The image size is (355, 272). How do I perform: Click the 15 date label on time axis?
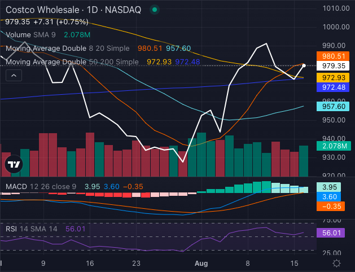click(x=294, y=264)
